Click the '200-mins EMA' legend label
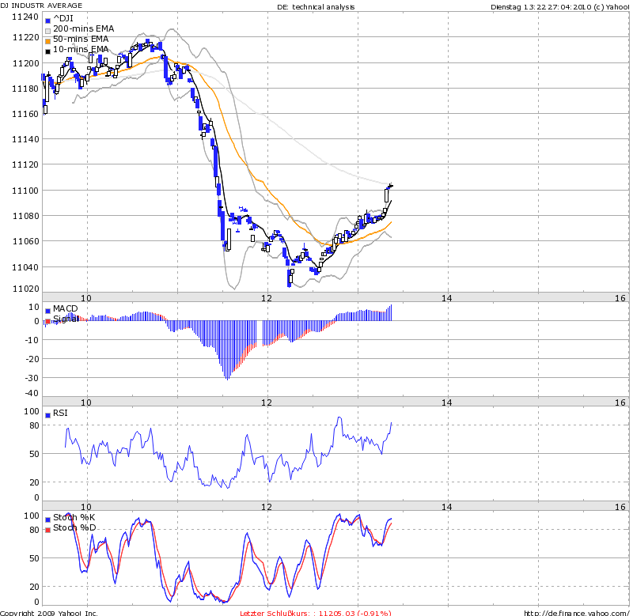 click(x=84, y=28)
